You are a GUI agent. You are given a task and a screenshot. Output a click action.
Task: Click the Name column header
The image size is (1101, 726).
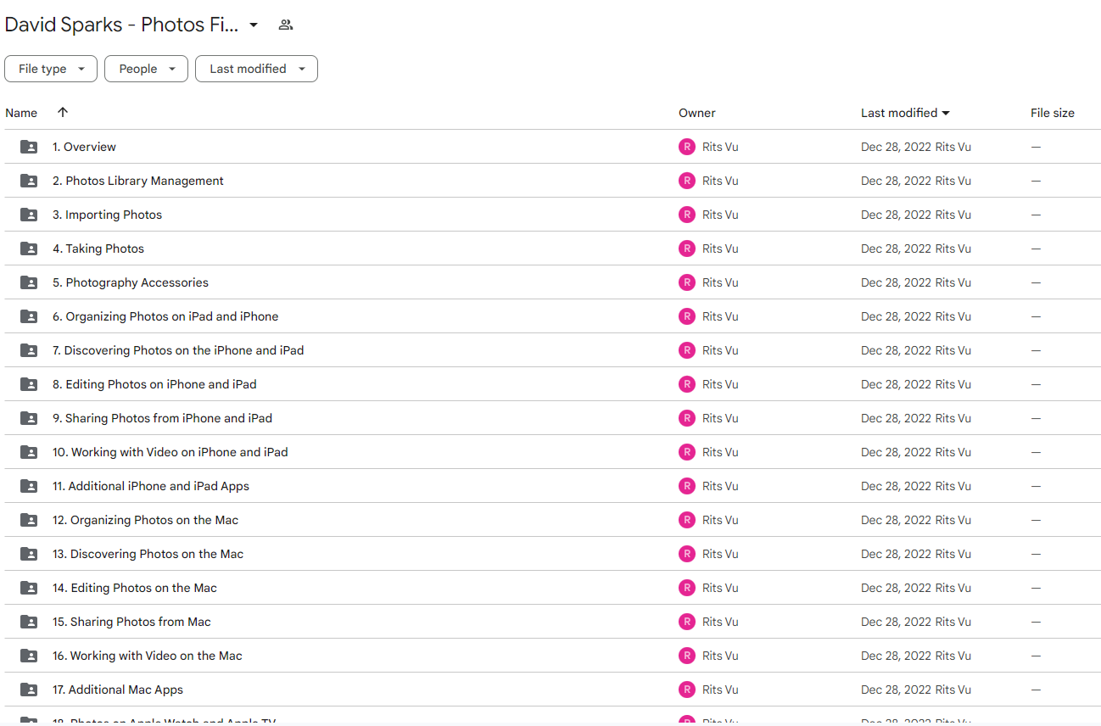tap(21, 113)
